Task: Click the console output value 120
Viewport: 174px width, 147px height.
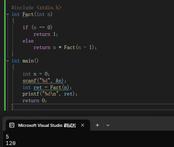Action: coord(11,143)
